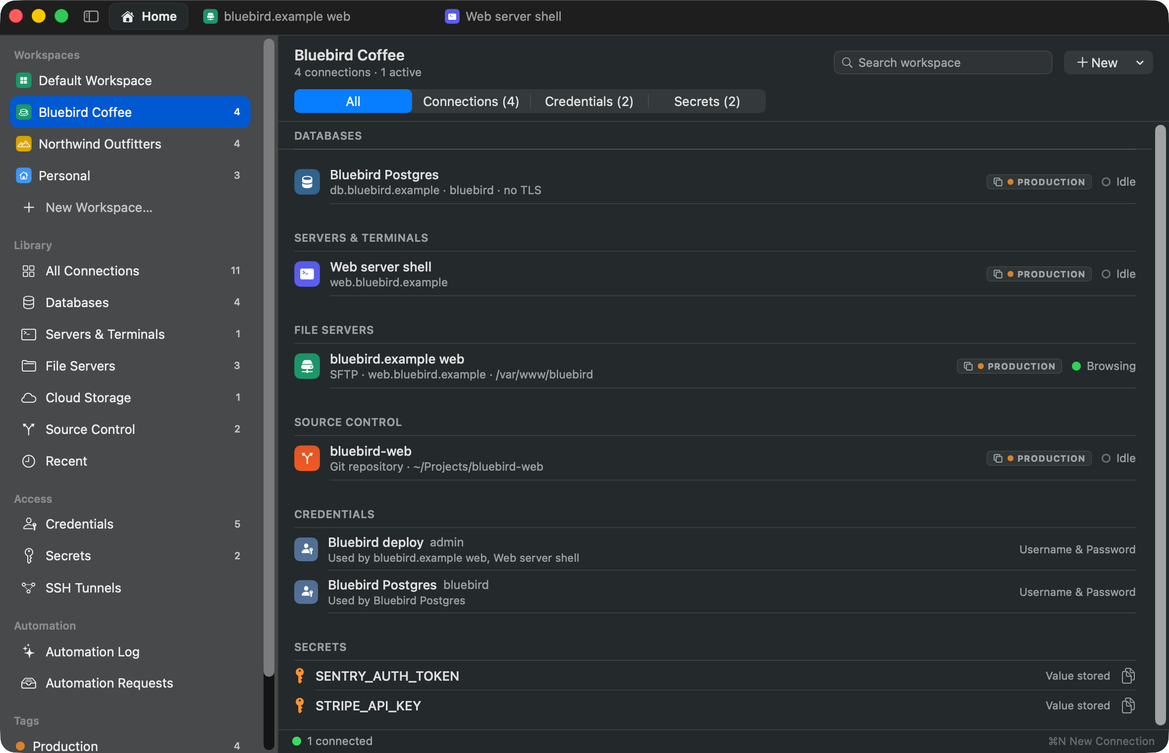This screenshot has width=1169, height=753.
Task: Open Automation Requests in sidebar
Action: pyautogui.click(x=130, y=683)
